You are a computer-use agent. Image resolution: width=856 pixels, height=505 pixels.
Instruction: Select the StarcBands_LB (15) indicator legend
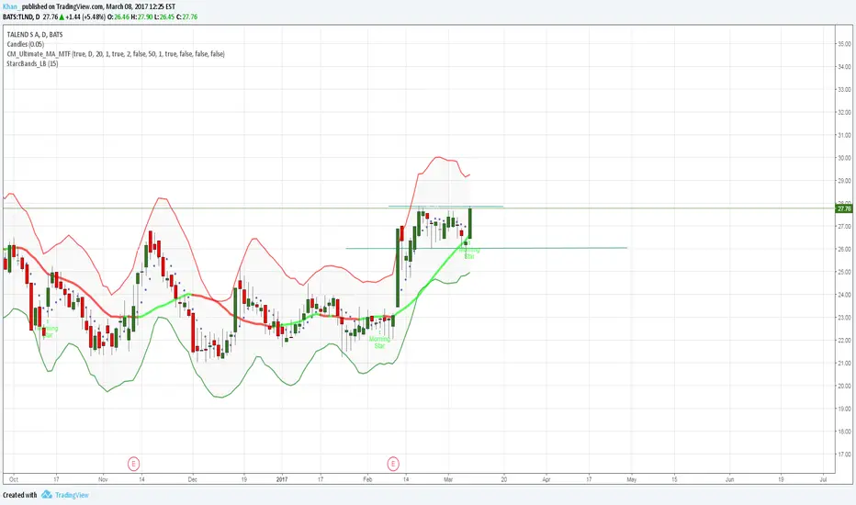(32, 64)
